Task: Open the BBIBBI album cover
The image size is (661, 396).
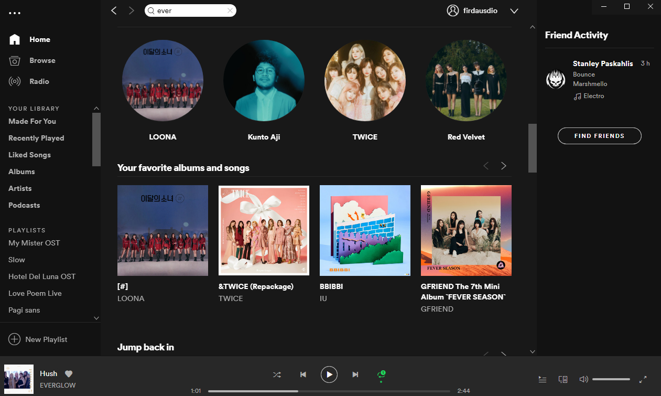Action: [x=365, y=230]
